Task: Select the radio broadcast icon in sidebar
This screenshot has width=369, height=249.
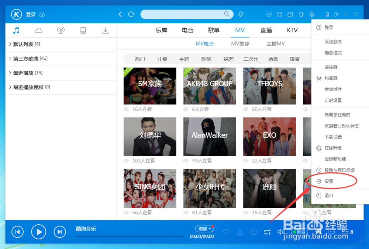Action: (61, 31)
